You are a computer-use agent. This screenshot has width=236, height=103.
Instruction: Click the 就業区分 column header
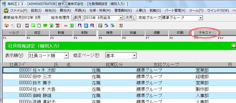[x=114, y=65]
